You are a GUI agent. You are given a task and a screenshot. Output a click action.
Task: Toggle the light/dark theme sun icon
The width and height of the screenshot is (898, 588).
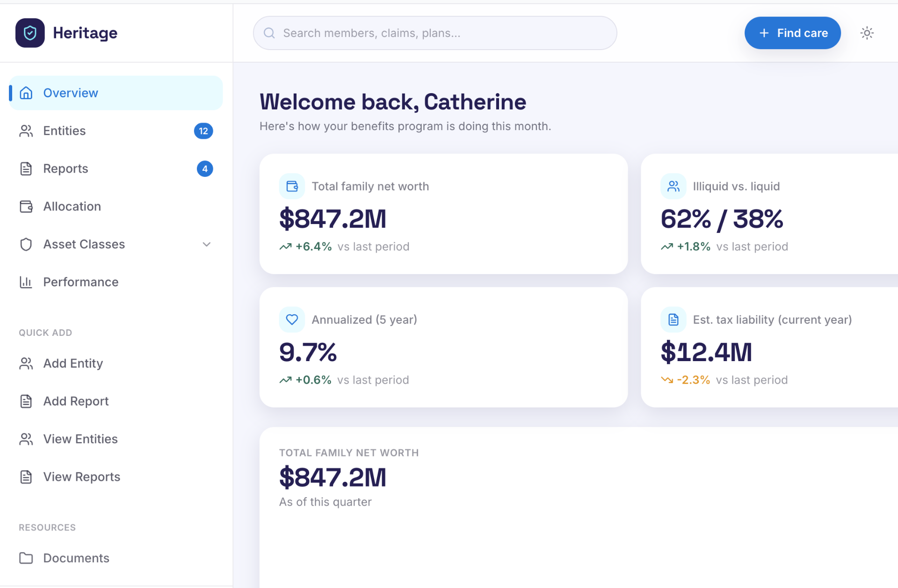pyautogui.click(x=867, y=33)
